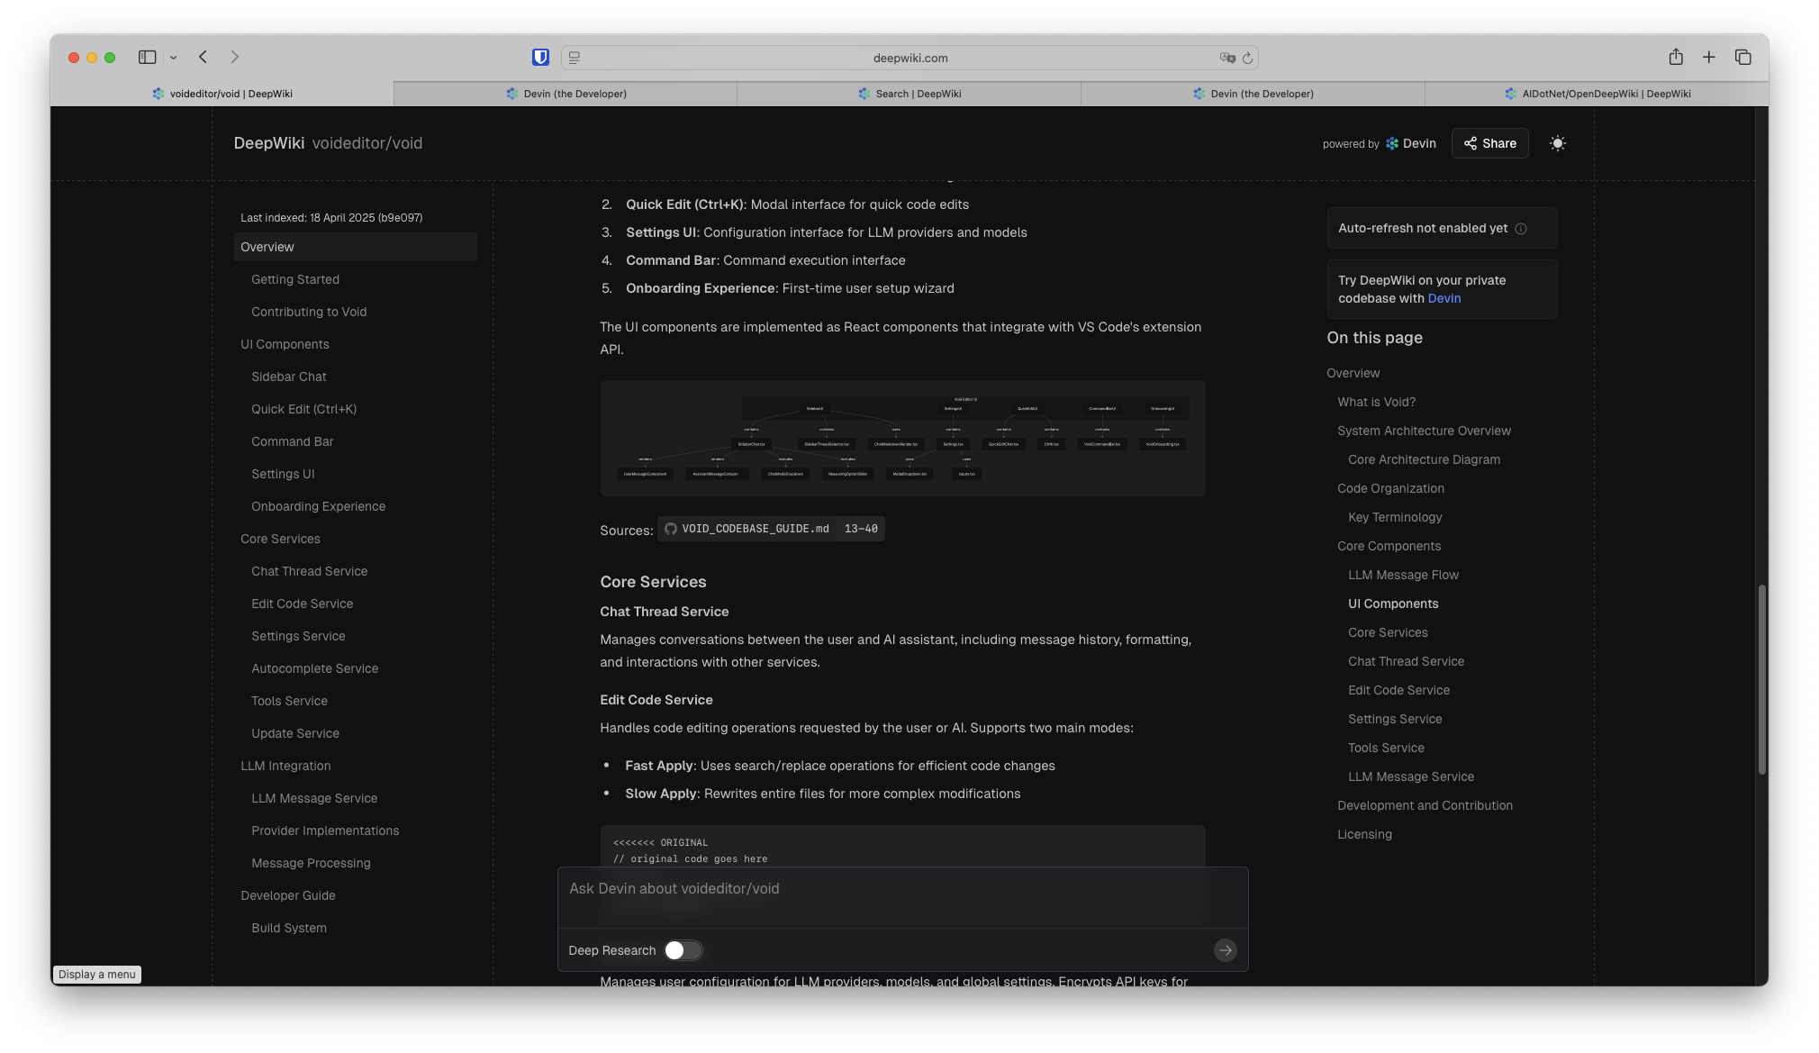The height and width of the screenshot is (1053, 1819).
Task: Go back with the back arrow
Action: click(204, 57)
